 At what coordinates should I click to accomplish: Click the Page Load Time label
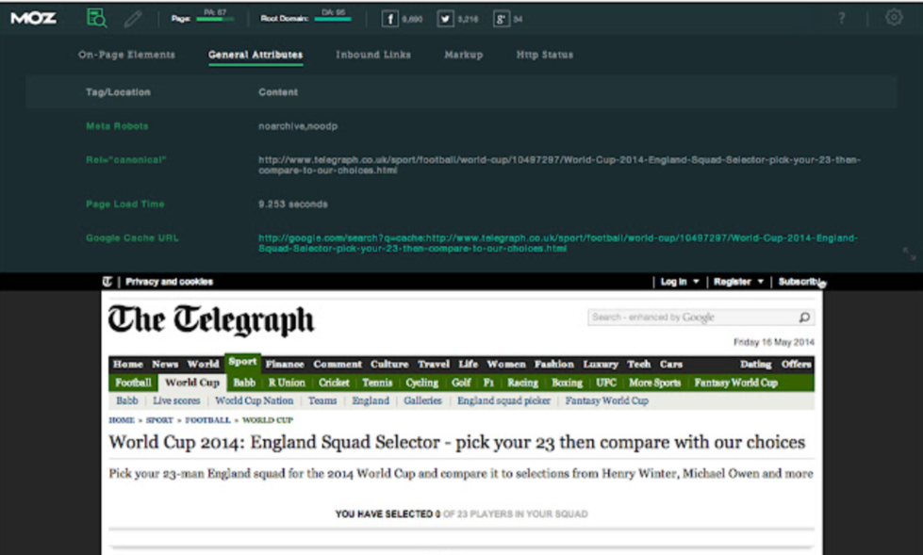click(124, 204)
